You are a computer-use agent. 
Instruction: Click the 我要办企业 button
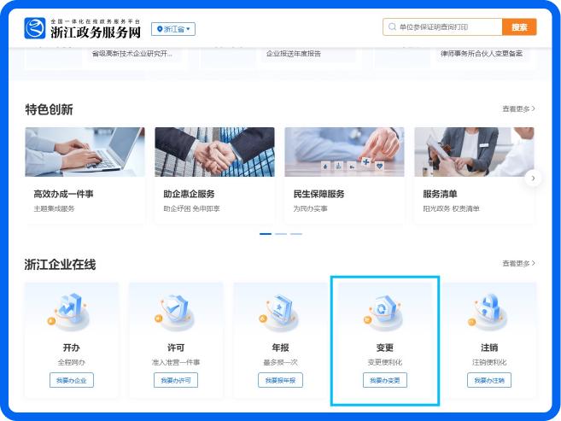(x=72, y=380)
